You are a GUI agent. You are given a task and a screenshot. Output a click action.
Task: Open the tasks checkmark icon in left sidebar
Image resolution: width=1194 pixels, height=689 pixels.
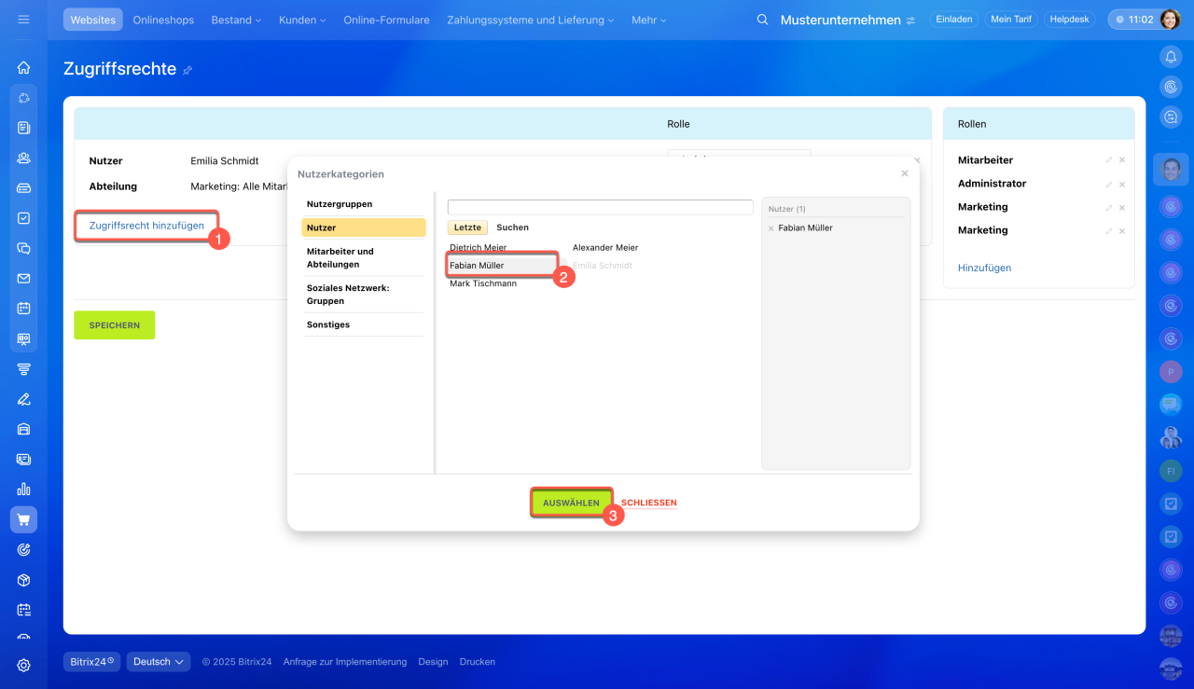23,218
